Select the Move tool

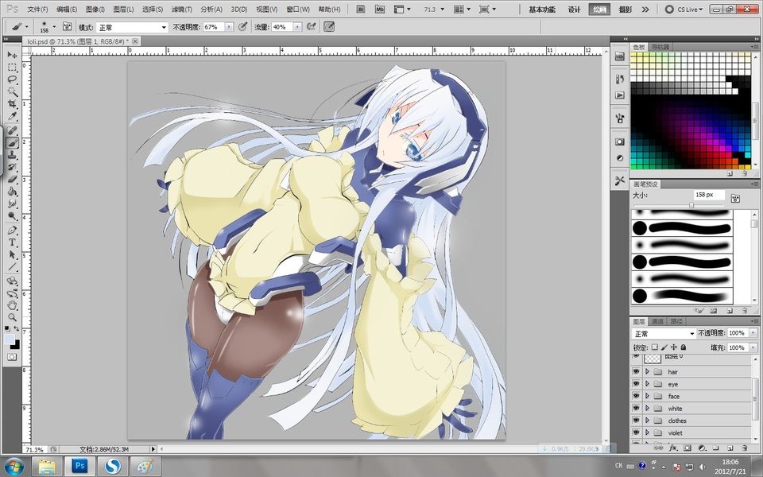point(12,55)
